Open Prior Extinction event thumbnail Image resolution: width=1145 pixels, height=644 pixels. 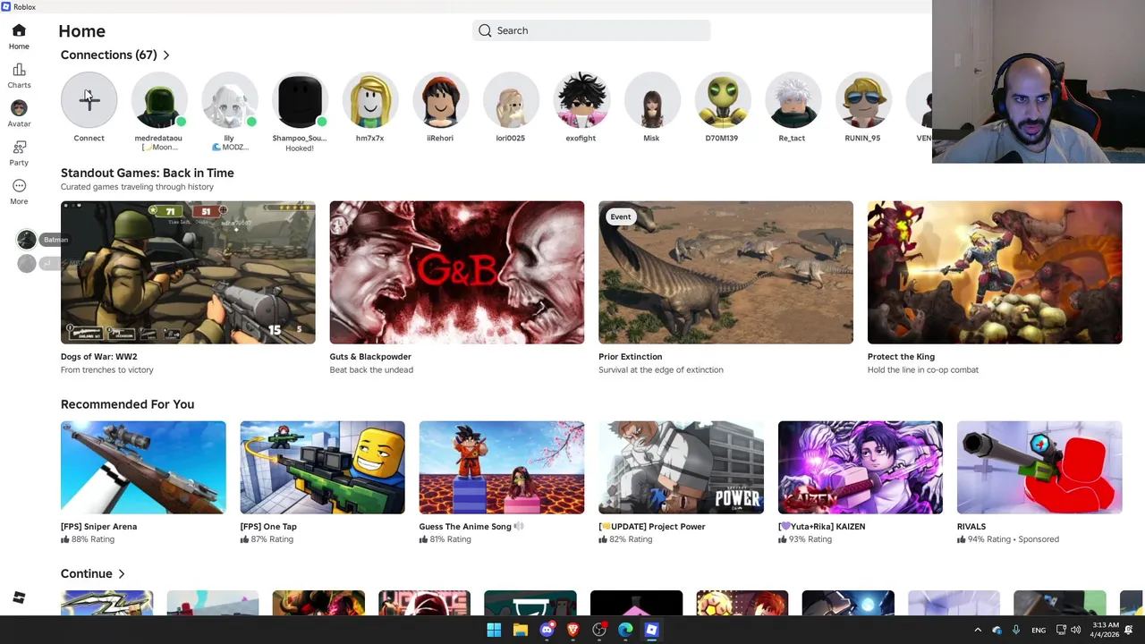(x=725, y=272)
